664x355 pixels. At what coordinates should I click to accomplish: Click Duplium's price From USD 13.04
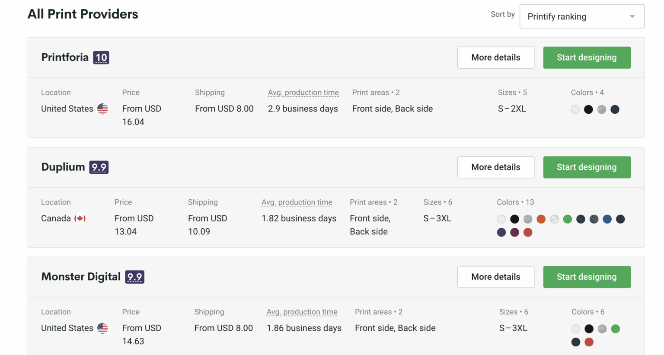(x=134, y=225)
